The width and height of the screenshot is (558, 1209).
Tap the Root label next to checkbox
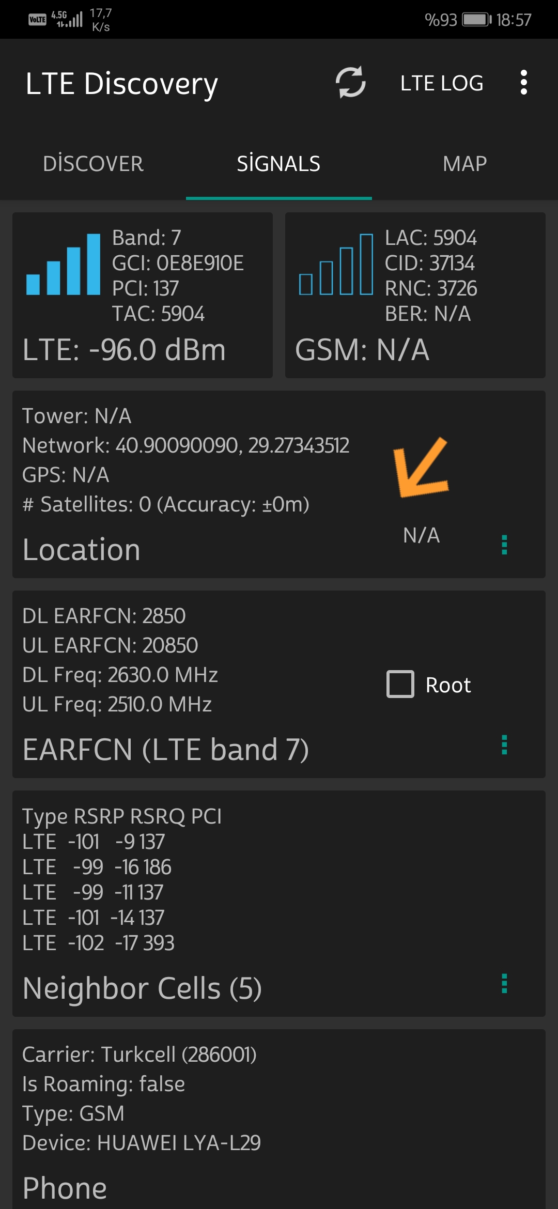pyautogui.click(x=448, y=685)
